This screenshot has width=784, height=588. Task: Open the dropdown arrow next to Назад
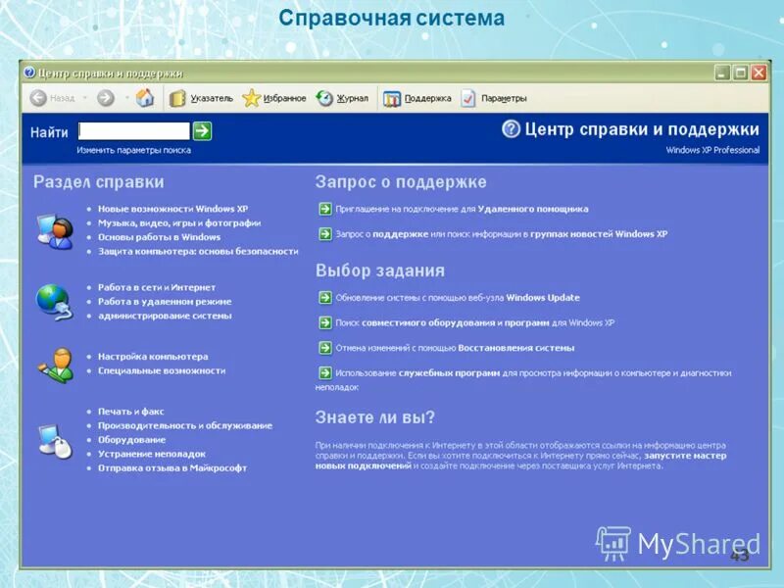click(85, 98)
